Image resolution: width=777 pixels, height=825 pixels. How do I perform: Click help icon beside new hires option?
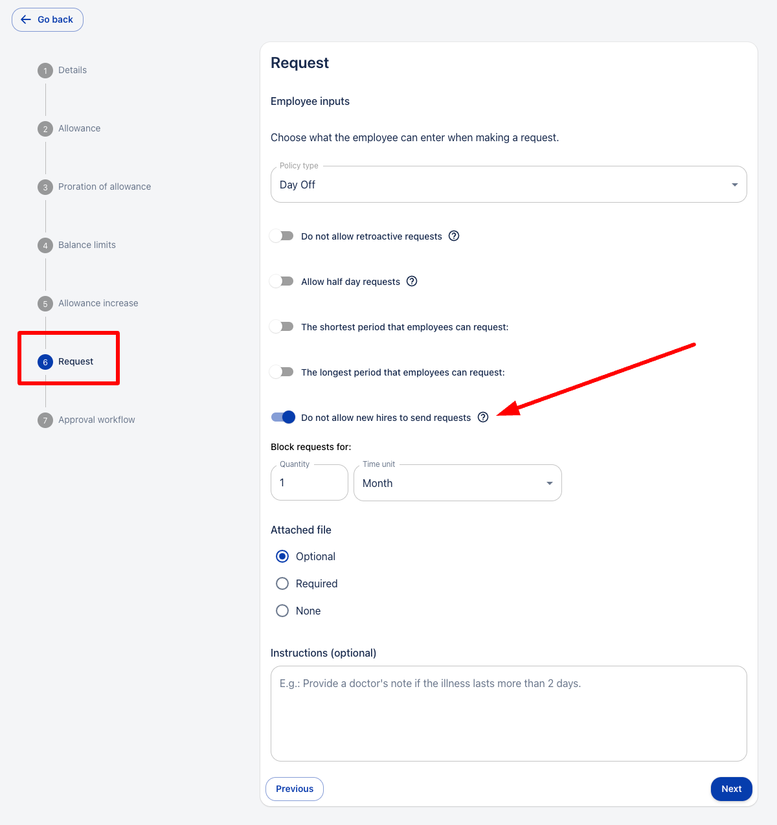483,417
